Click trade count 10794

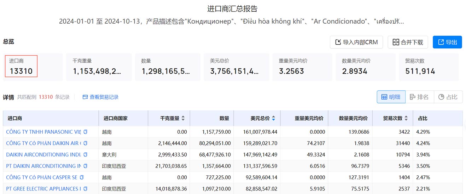click(403, 154)
